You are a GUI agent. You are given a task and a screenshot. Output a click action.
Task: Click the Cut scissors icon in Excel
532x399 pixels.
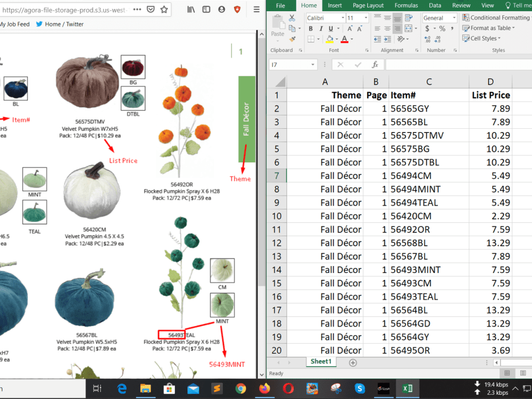tap(292, 18)
